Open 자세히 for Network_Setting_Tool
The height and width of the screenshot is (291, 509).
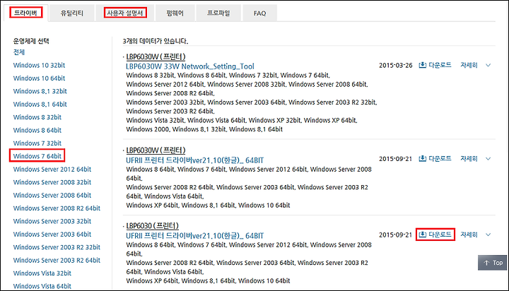469,65
